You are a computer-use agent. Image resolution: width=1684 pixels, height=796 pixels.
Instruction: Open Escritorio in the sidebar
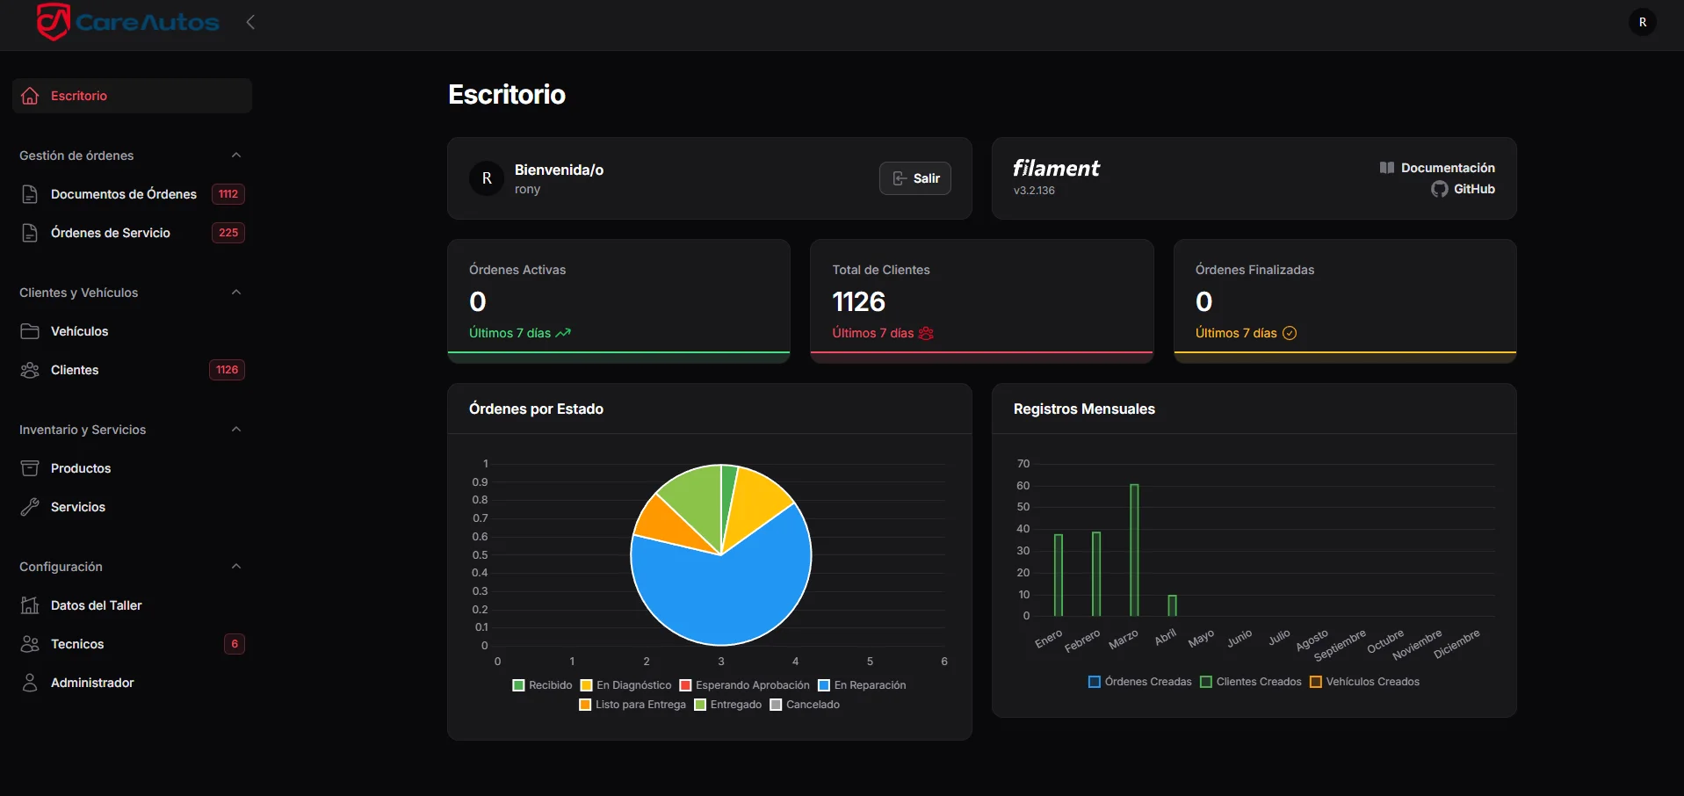pyautogui.click(x=132, y=96)
